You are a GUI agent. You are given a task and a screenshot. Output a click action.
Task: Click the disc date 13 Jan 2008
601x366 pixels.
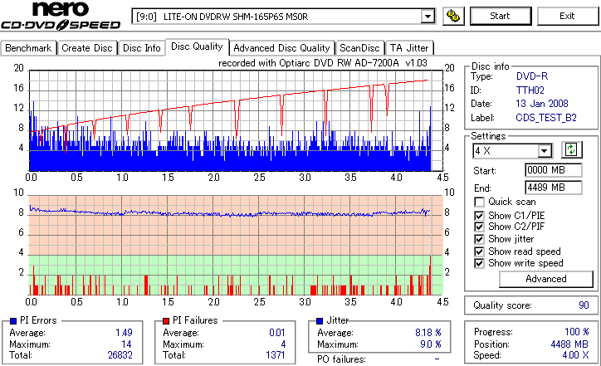542,104
